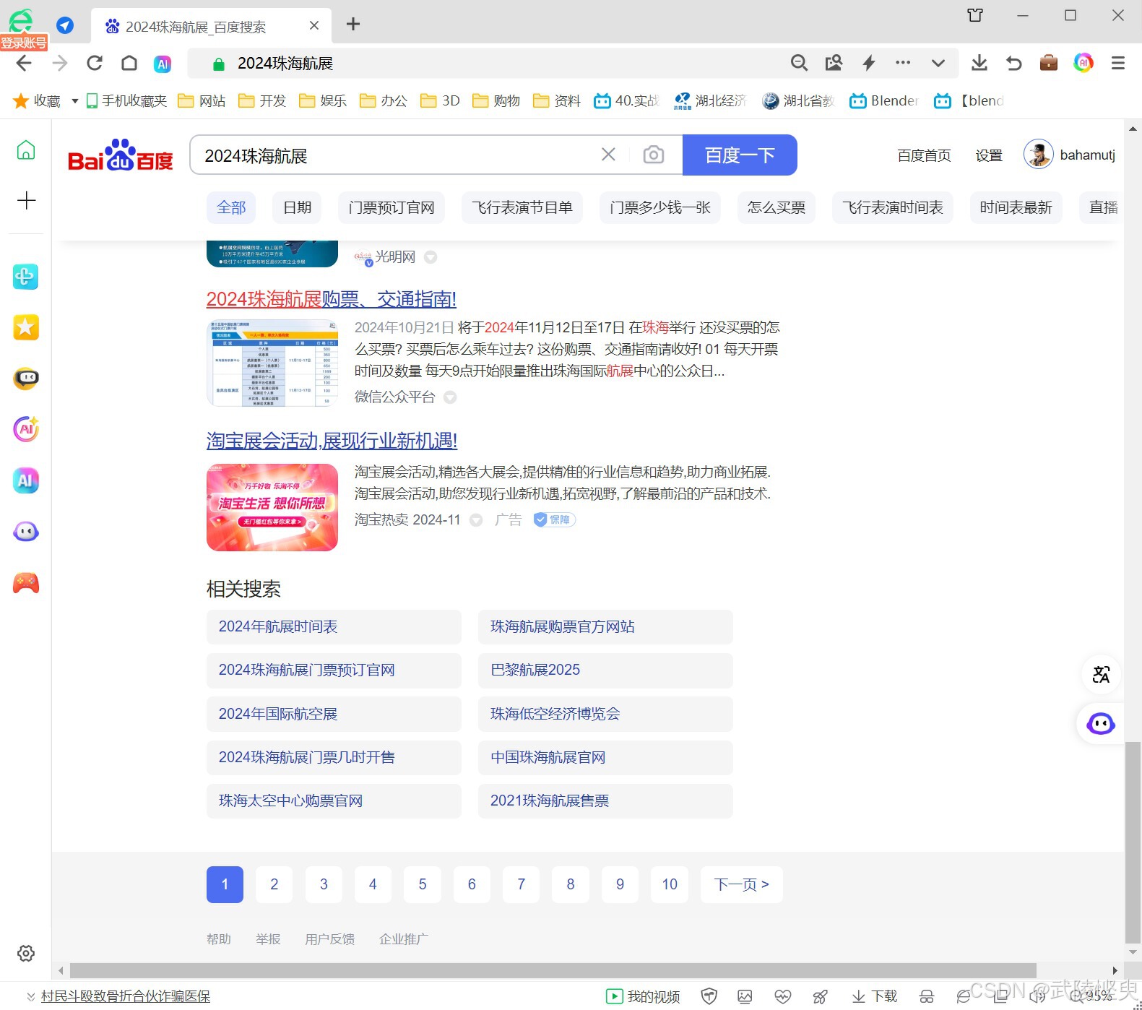Close the 2024珠海航展 tab

pyautogui.click(x=314, y=26)
